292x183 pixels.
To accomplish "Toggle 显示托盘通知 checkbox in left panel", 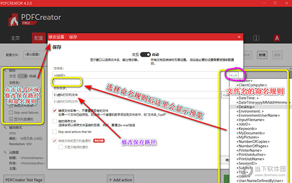I will (x=11, y=119).
